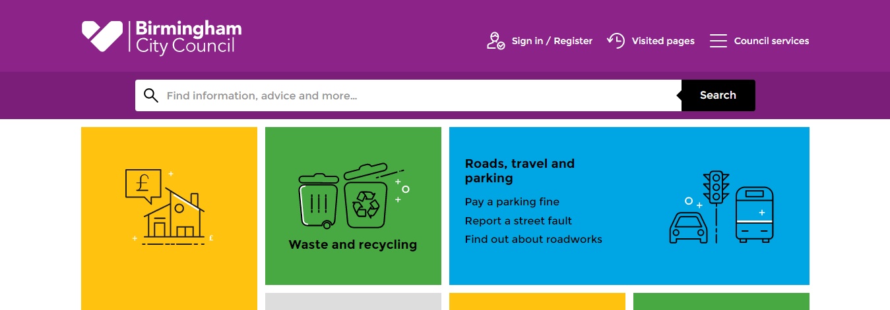The width and height of the screenshot is (890, 310).
Task: Open Roads, travel and parking heading
Action: (x=520, y=171)
